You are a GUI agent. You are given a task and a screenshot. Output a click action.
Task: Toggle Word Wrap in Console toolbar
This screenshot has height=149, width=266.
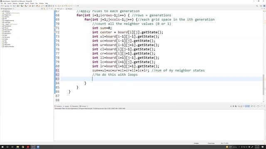(244, 106)
